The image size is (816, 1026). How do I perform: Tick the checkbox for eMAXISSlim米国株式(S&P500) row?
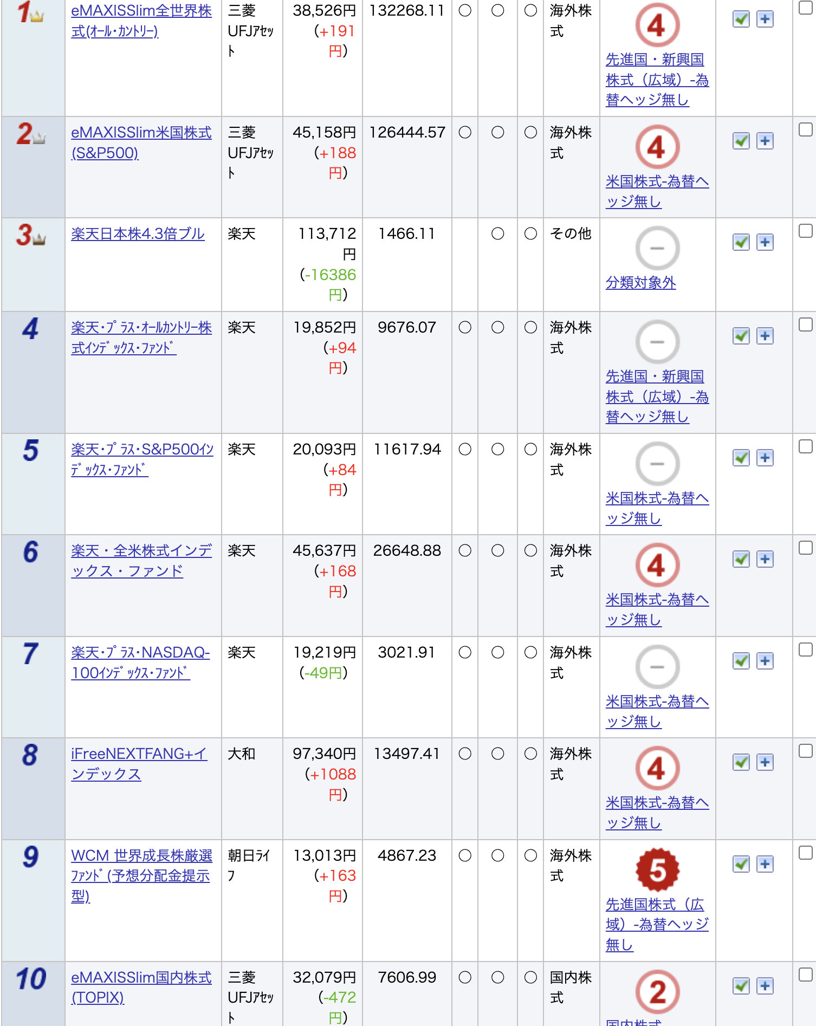click(806, 129)
